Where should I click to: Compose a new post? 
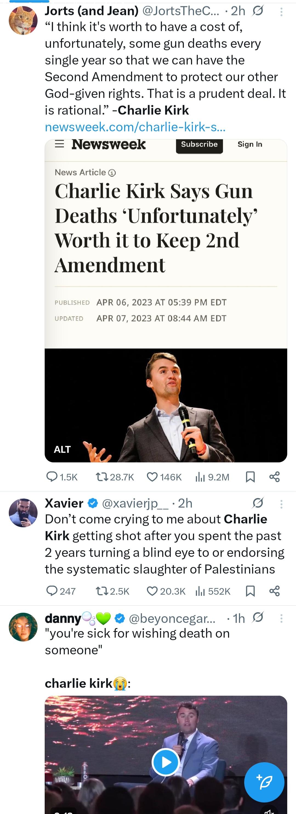click(264, 782)
